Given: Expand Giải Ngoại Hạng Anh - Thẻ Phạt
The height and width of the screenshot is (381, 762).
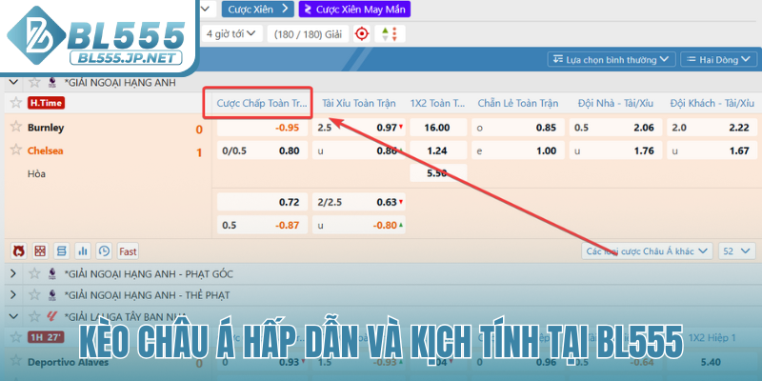Looking at the screenshot, I should pyautogui.click(x=13, y=294).
